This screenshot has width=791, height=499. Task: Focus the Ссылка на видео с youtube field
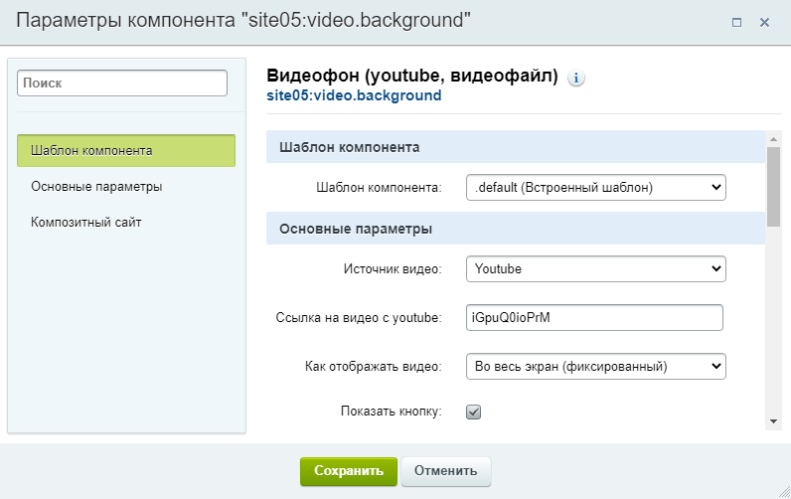594,317
